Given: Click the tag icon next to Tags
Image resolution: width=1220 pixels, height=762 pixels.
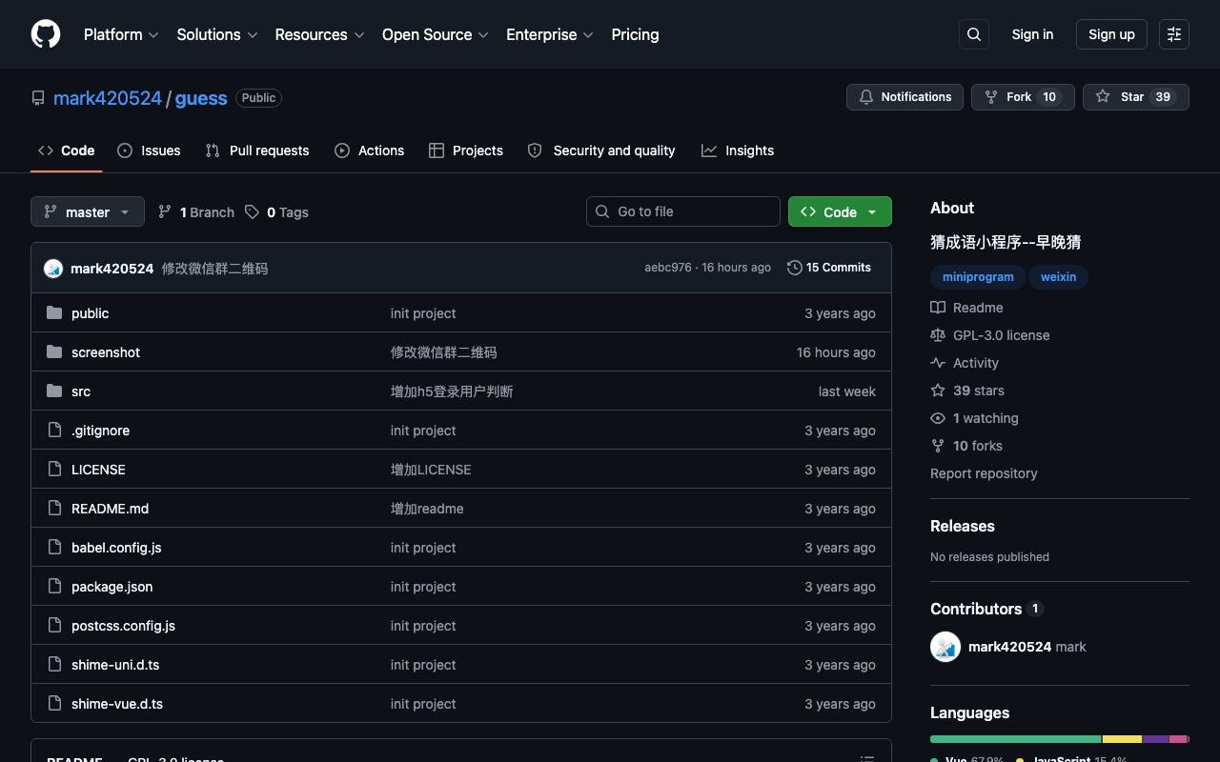Looking at the screenshot, I should click(252, 211).
